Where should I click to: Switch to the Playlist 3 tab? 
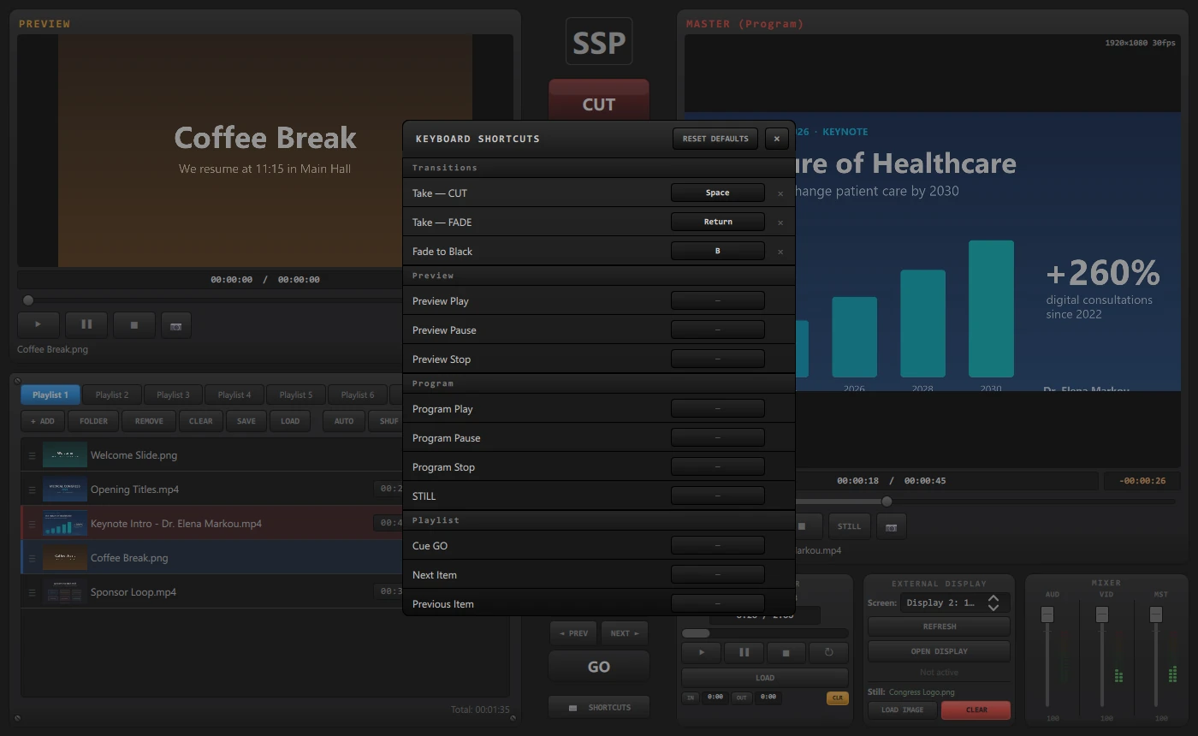click(x=173, y=395)
